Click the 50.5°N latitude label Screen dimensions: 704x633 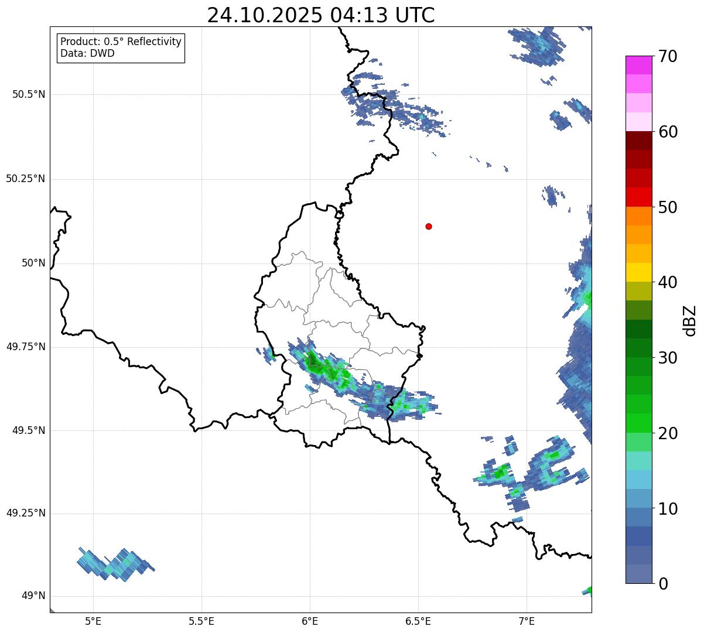[29, 94]
